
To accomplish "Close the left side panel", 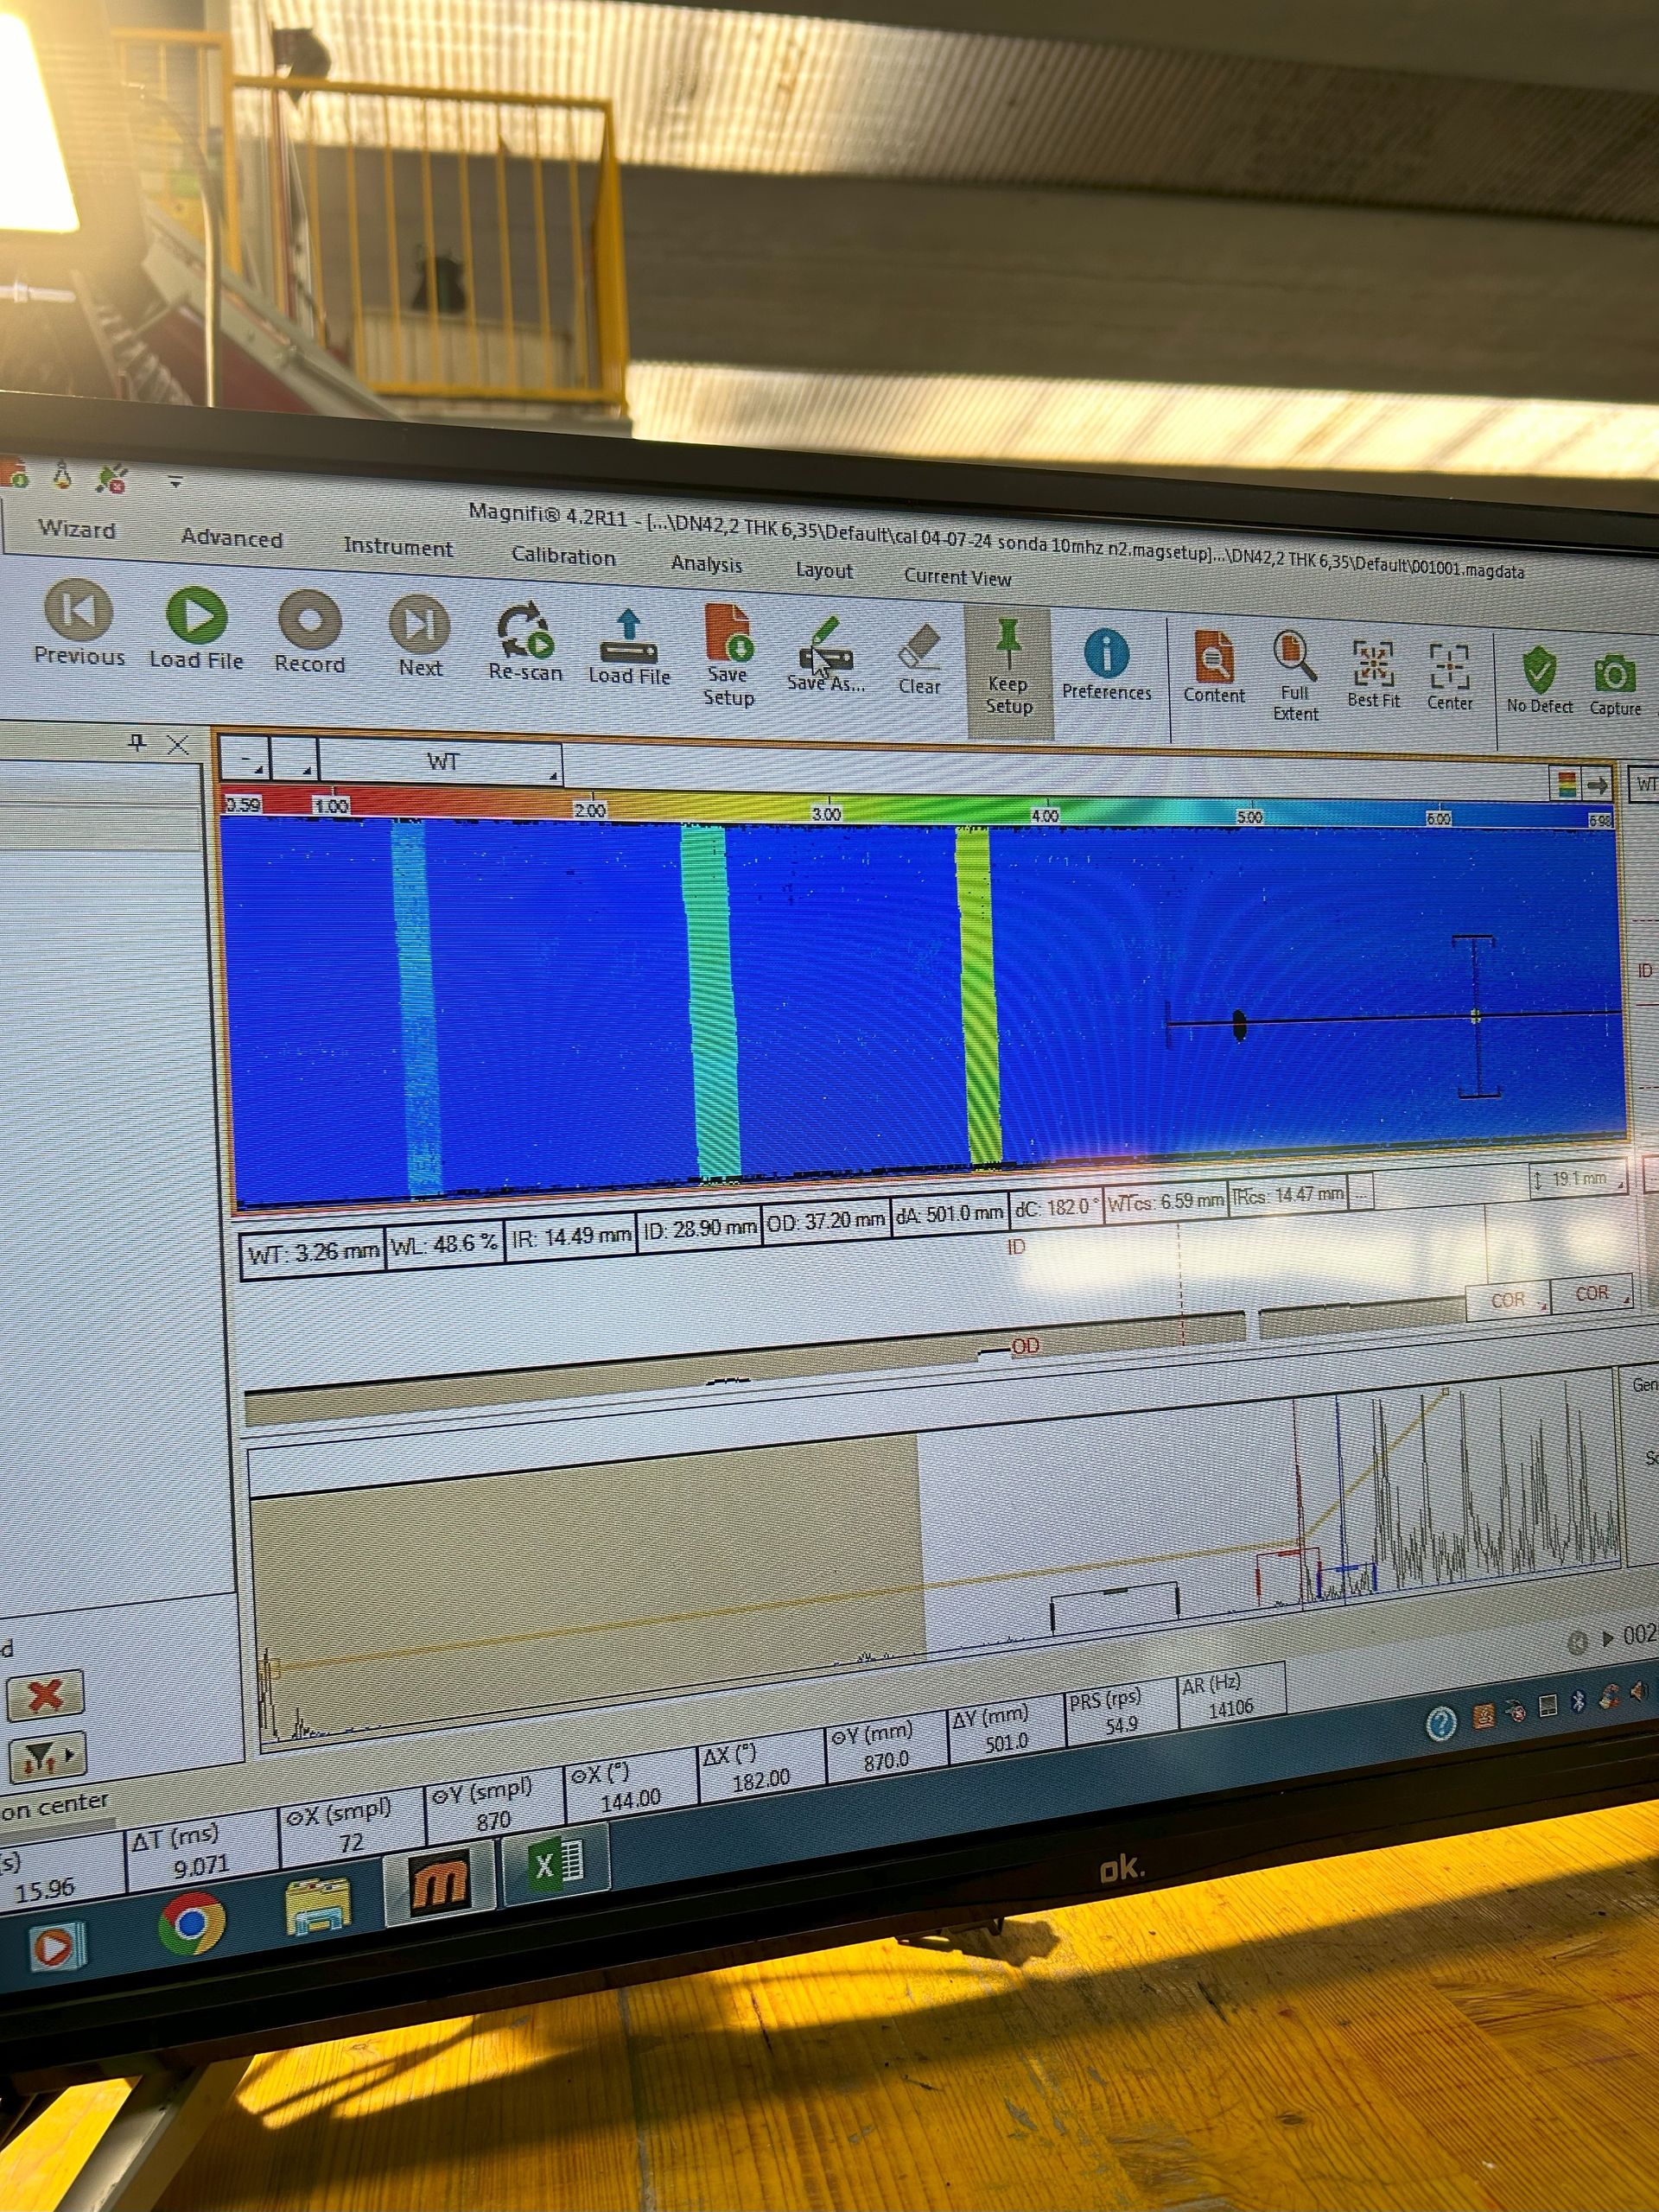I will [x=177, y=744].
